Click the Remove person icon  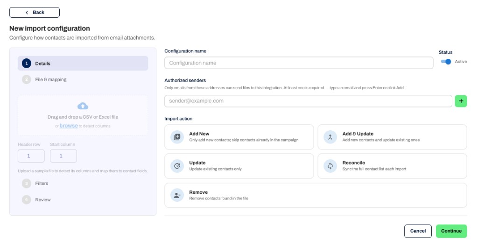point(177,195)
